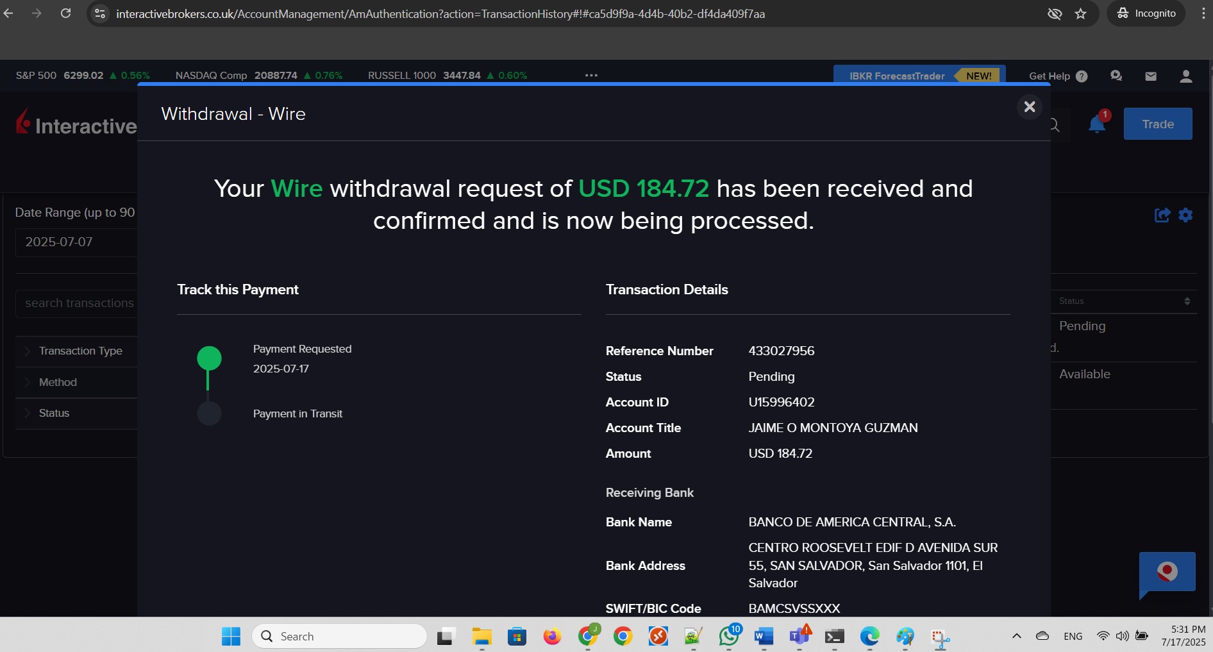This screenshot has width=1213, height=652.
Task: Open the site information icon in address bar
Action: point(100,13)
